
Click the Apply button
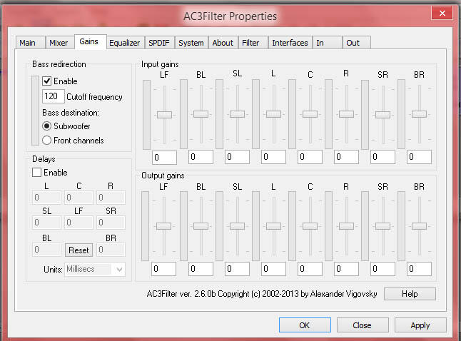pos(420,325)
